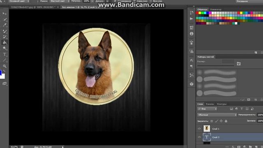Image resolution: width=263 pixels, height=148 pixels.
Task: Open the Обычные blend mode dropdown
Action: [x=217, y=115]
